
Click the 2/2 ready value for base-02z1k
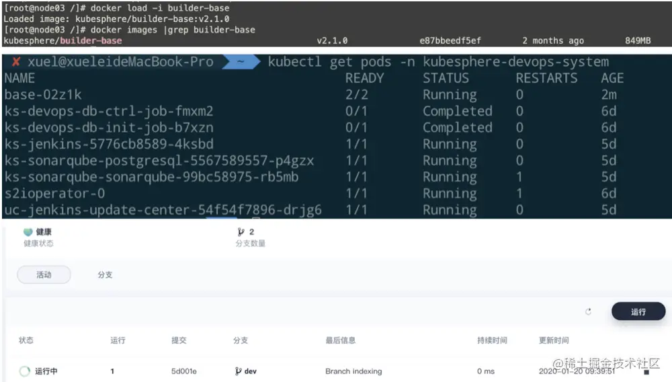coord(357,95)
